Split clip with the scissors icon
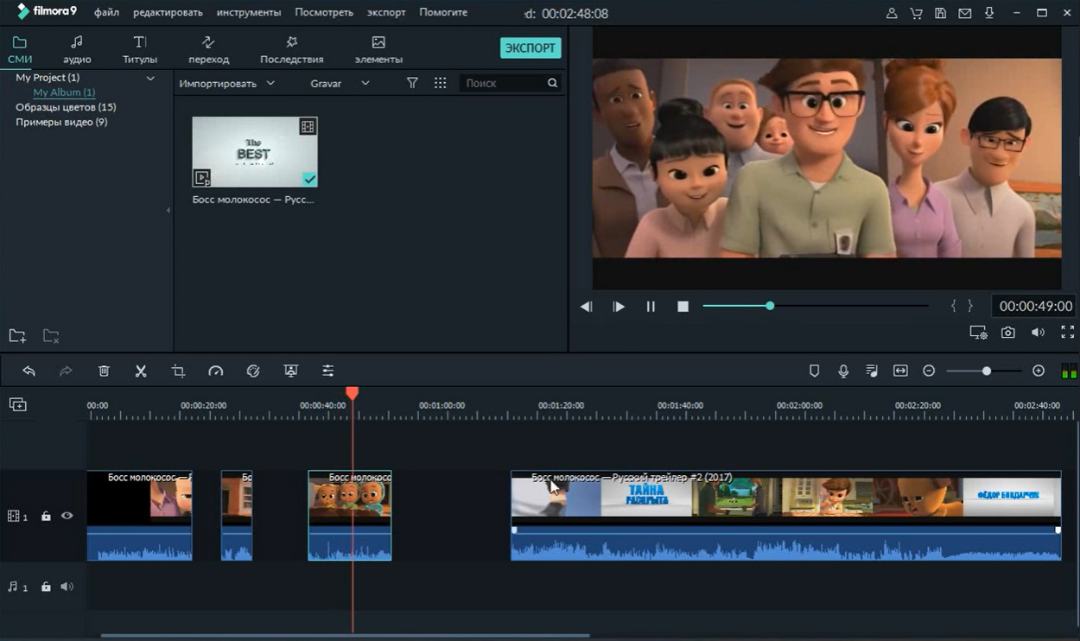The image size is (1080, 641). click(141, 371)
